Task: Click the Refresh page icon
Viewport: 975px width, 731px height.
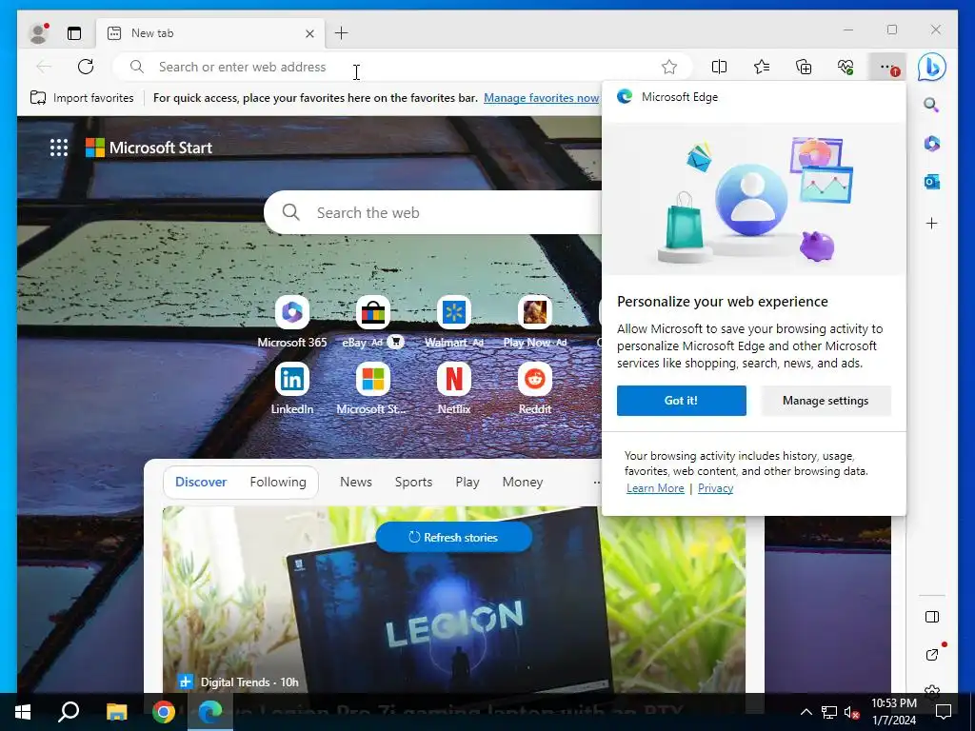Action: pyautogui.click(x=86, y=67)
